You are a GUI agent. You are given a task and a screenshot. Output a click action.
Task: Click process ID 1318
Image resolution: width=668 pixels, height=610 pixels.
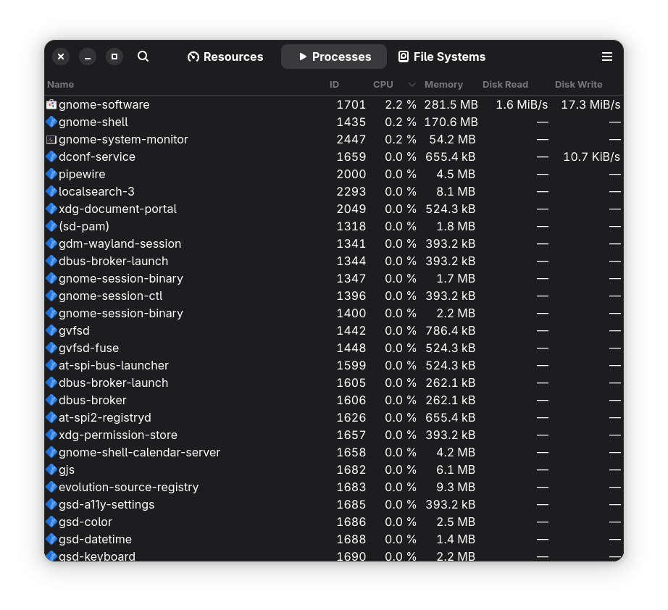[351, 226]
